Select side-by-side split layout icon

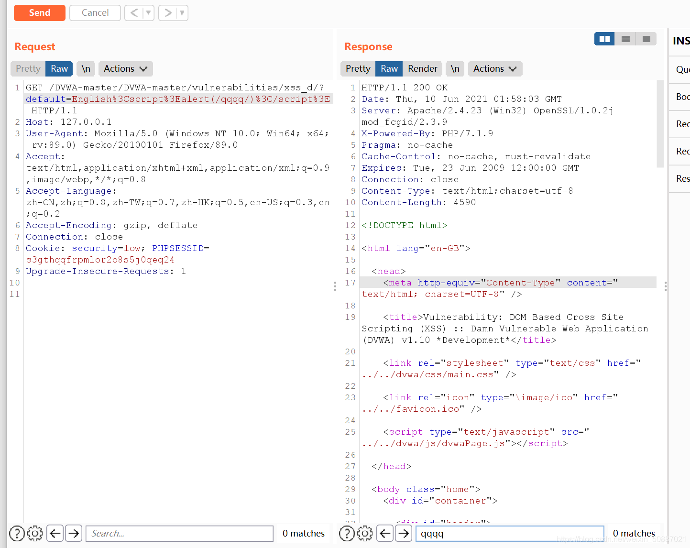pyautogui.click(x=604, y=39)
